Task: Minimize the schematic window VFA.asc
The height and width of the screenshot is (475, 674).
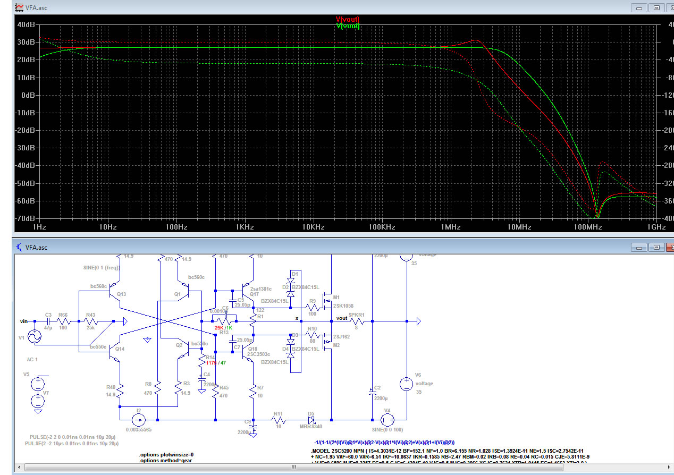Action: [x=639, y=248]
